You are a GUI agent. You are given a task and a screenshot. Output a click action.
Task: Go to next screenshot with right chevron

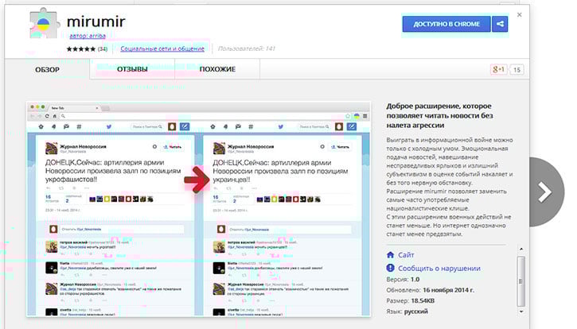pyautogui.click(x=546, y=192)
